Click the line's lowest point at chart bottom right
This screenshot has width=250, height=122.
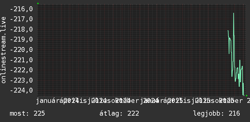point(243,95)
